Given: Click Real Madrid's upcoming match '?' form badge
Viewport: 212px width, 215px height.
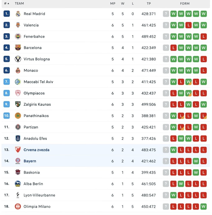Looking at the screenshot, I should coord(166,14).
